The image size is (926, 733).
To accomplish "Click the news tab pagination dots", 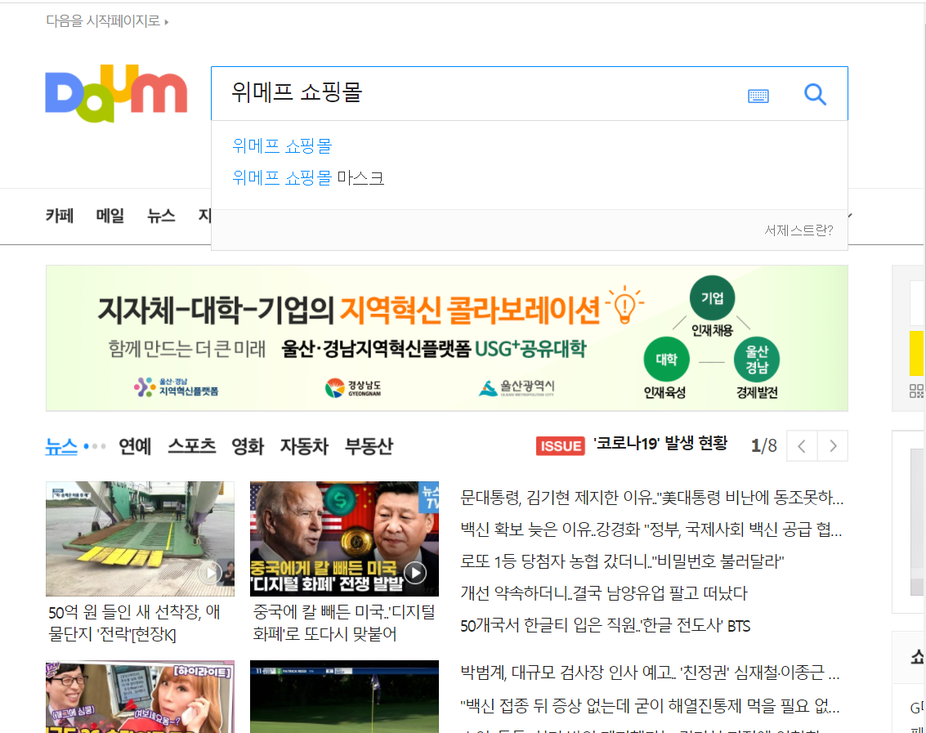I will 95,446.
